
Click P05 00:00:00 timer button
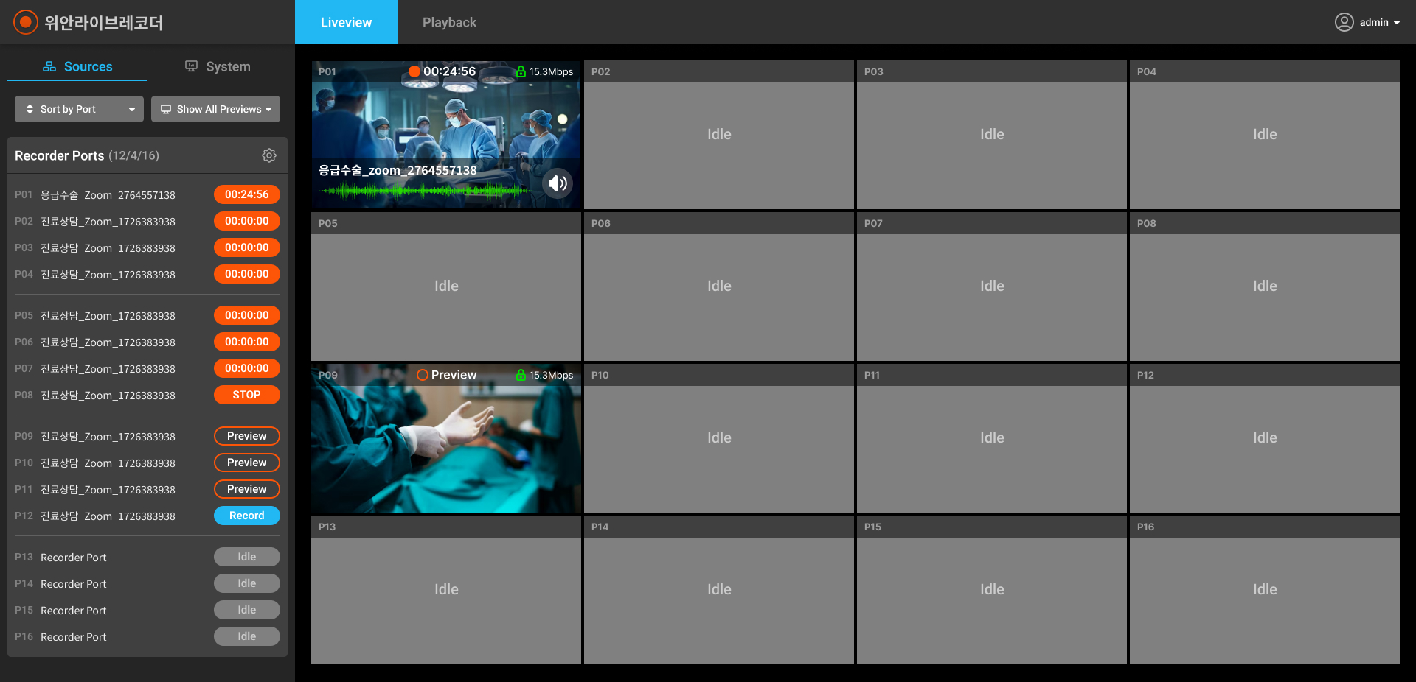247,315
